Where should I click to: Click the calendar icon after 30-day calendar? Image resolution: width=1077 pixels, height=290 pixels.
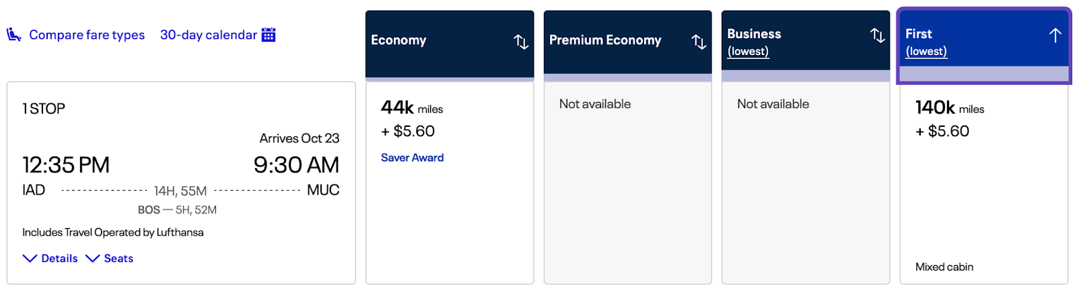coord(269,34)
